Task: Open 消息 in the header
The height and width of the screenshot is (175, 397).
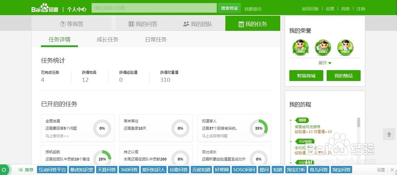Action: (345, 9)
